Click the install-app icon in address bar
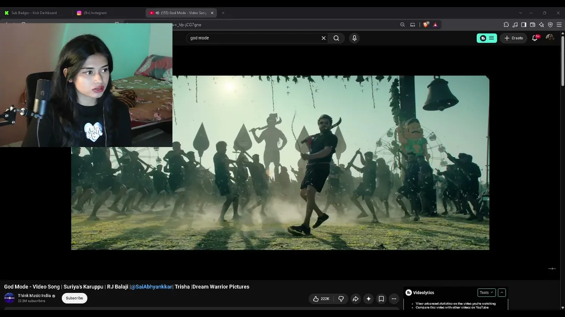Image resolution: width=565 pixels, height=317 pixels. click(x=413, y=25)
